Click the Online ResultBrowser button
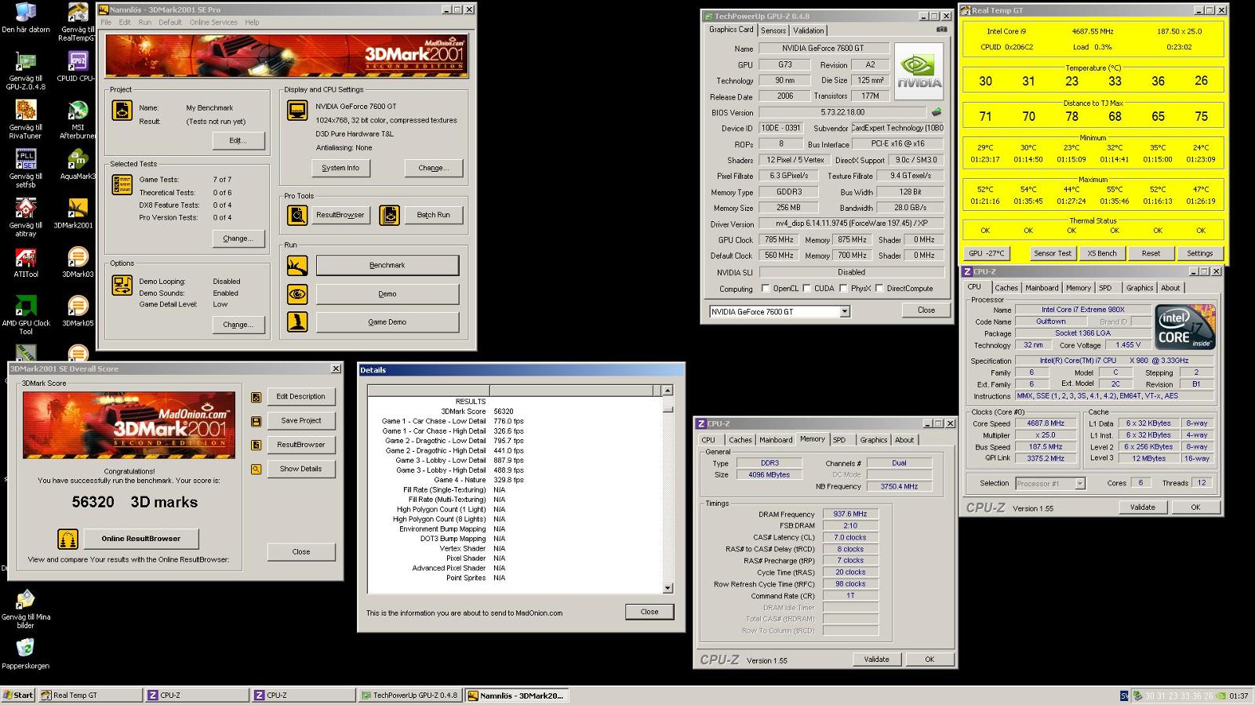Viewport: 1255px width, 705px height. pos(140,539)
